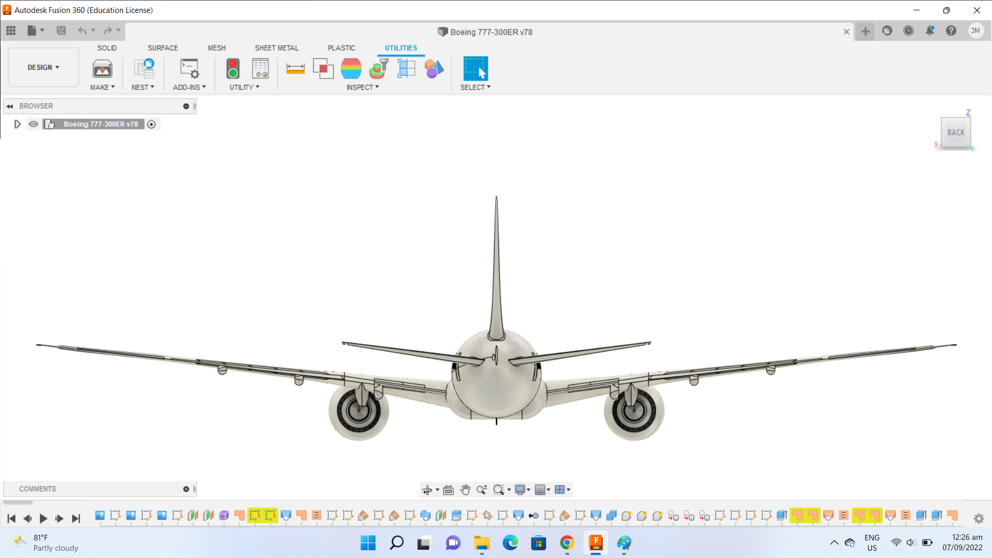This screenshot has width=992, height=558.
Task: Switch to the Plastic tab
Action: coord(341,48)
